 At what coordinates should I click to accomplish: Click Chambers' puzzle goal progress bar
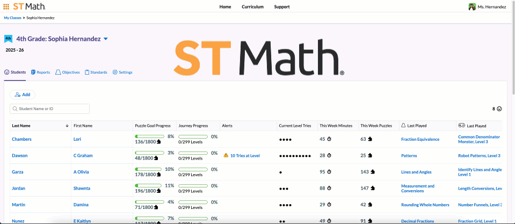tap(150, 137)
